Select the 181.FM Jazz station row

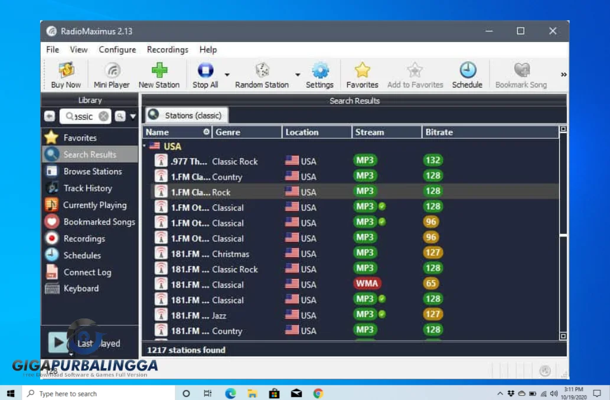click(355, 315)
